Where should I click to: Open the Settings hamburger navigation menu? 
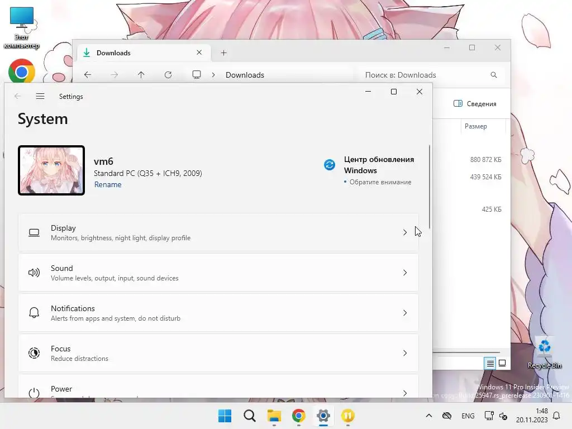(x=40, y=96)
